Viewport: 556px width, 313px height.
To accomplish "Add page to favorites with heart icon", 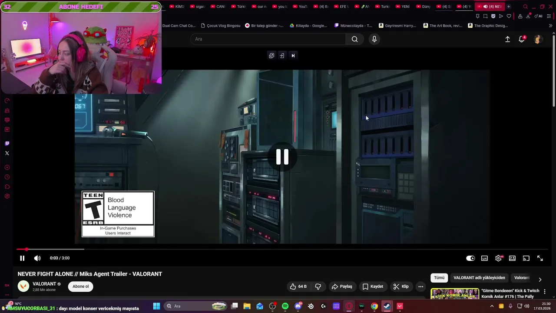I will point(509,16).
